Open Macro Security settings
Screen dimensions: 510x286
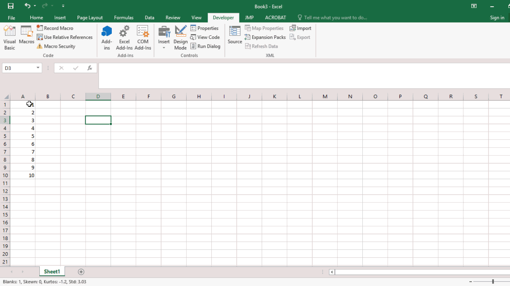pyautogui.click(x=56, y=46)
